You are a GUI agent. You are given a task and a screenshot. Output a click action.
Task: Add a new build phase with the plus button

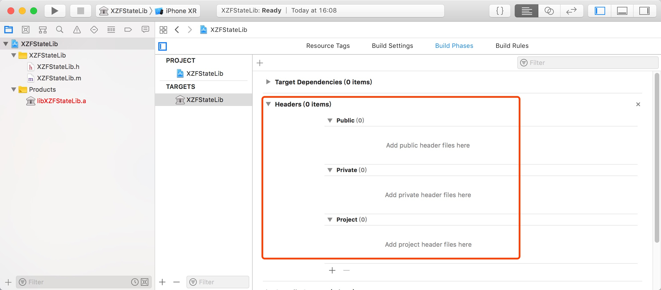pyautogui.click(x=260, y=63)
